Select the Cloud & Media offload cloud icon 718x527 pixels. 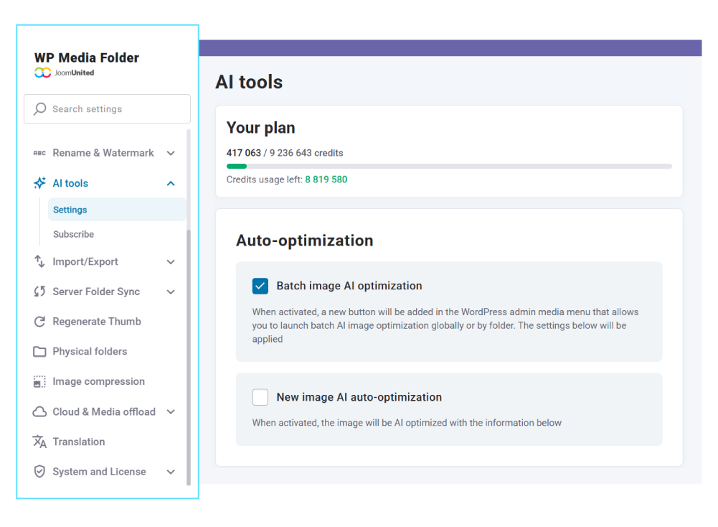(39, 411)
